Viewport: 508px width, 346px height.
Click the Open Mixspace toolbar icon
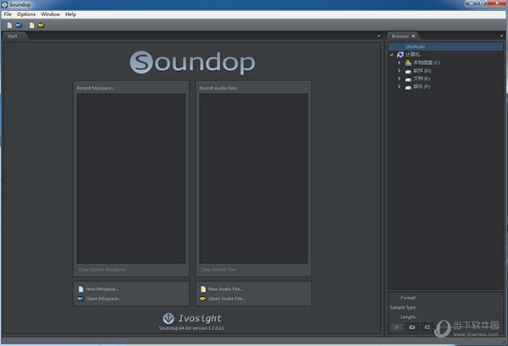(19, 25)
